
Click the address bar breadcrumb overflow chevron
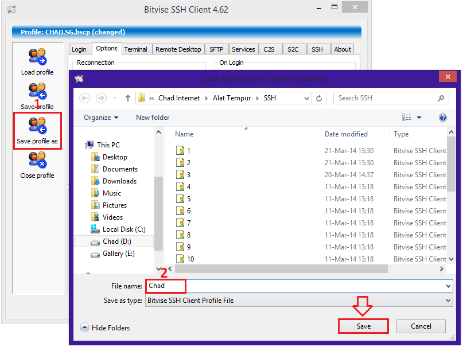(x=151, y=98)
